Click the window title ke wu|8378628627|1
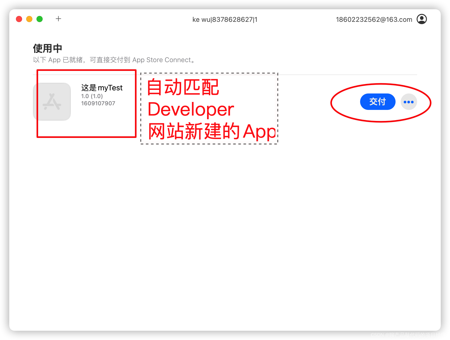The width and height of the screenshot is (450, 340). [x=225, y=20]
